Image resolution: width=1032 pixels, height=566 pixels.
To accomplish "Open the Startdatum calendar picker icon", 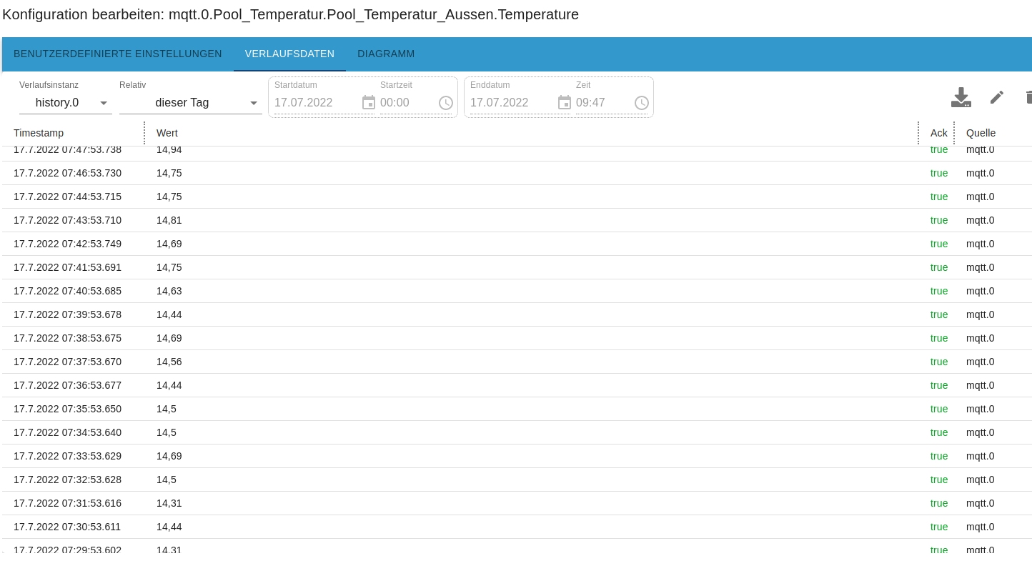I will (x=369, y=102).
